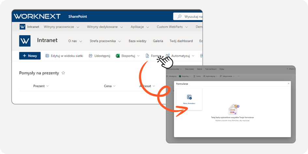Open the Eksportuj dropdown in main toolbar
308x154 pixels.
(138, 56)
